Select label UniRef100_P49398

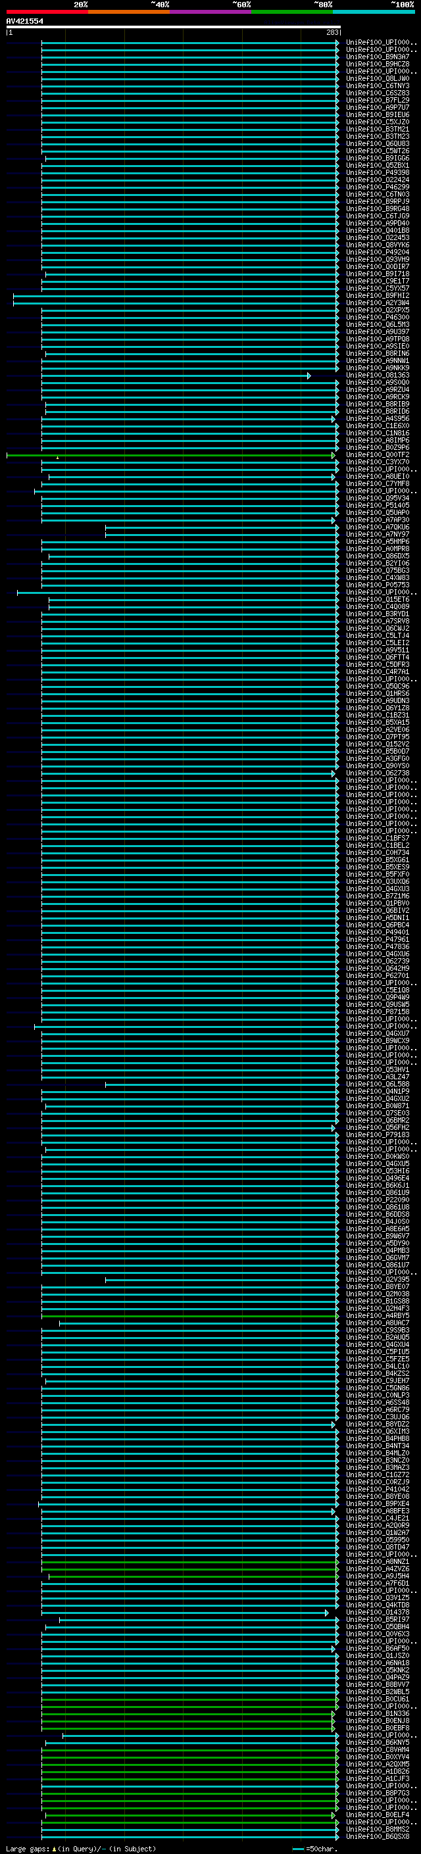point(378,173)
